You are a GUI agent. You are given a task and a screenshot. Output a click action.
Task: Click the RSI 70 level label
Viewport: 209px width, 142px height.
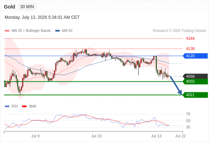pyautogui.click(x=188, y=114)
